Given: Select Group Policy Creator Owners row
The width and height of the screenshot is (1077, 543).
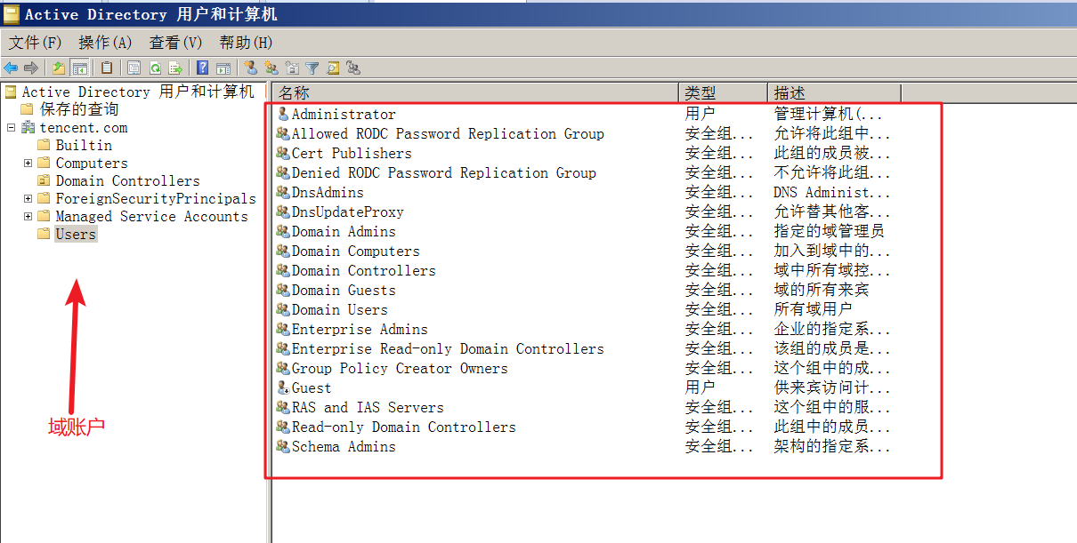Looking at the screenshot, I should pos(400,368).
